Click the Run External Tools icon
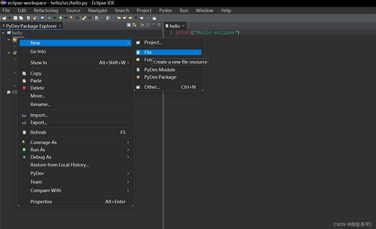This screenshot has width=376, height=229. (72, 18)
